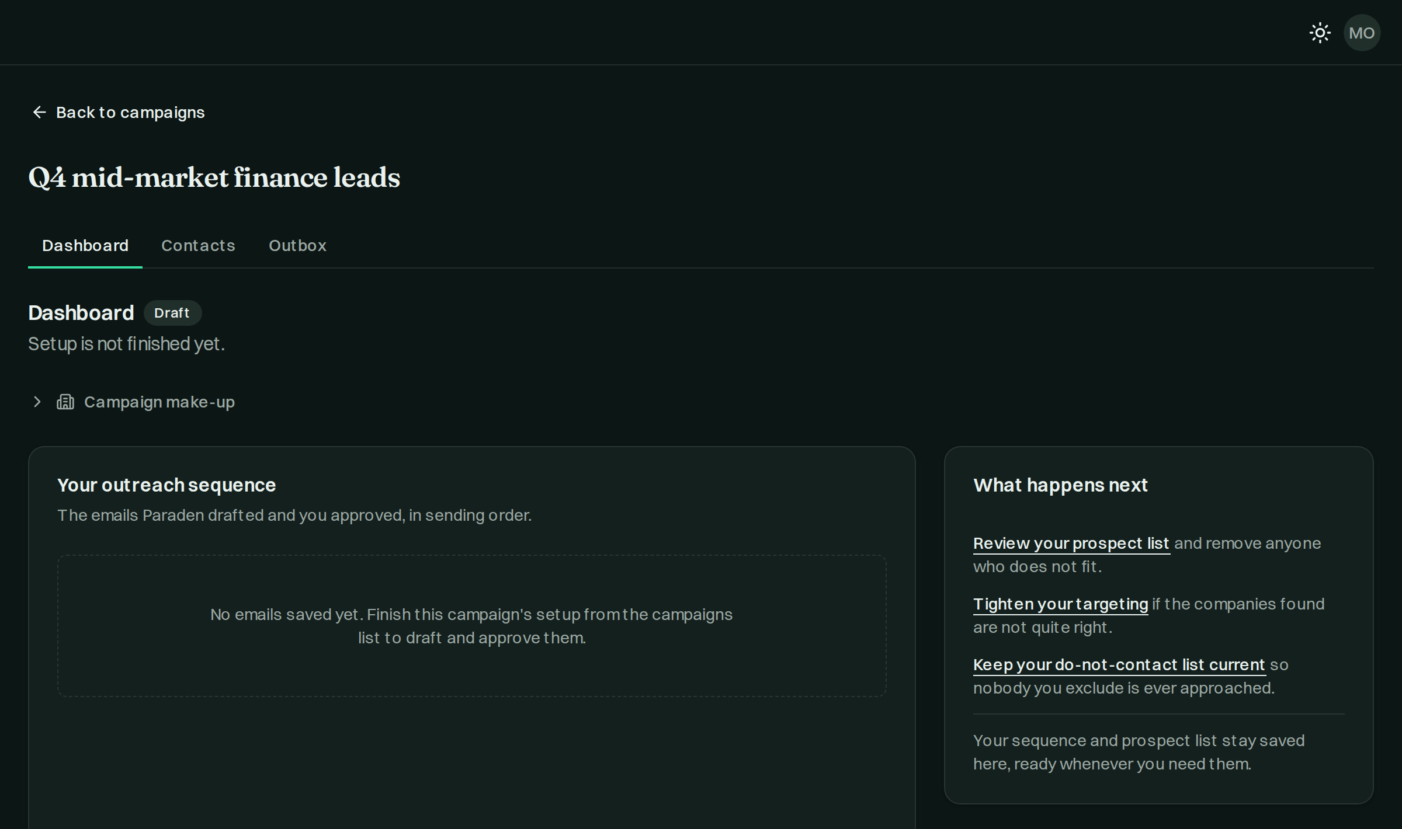Click the Campaign make-up building icon

tap(65, 402)
